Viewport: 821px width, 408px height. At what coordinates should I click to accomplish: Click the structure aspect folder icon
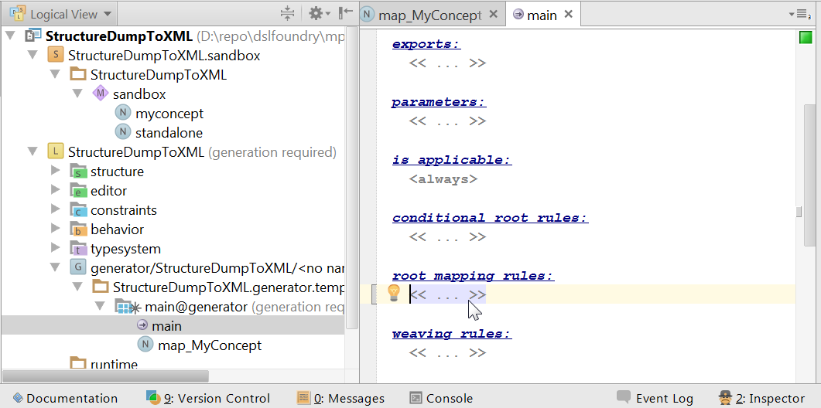click(x=78, y=171)
